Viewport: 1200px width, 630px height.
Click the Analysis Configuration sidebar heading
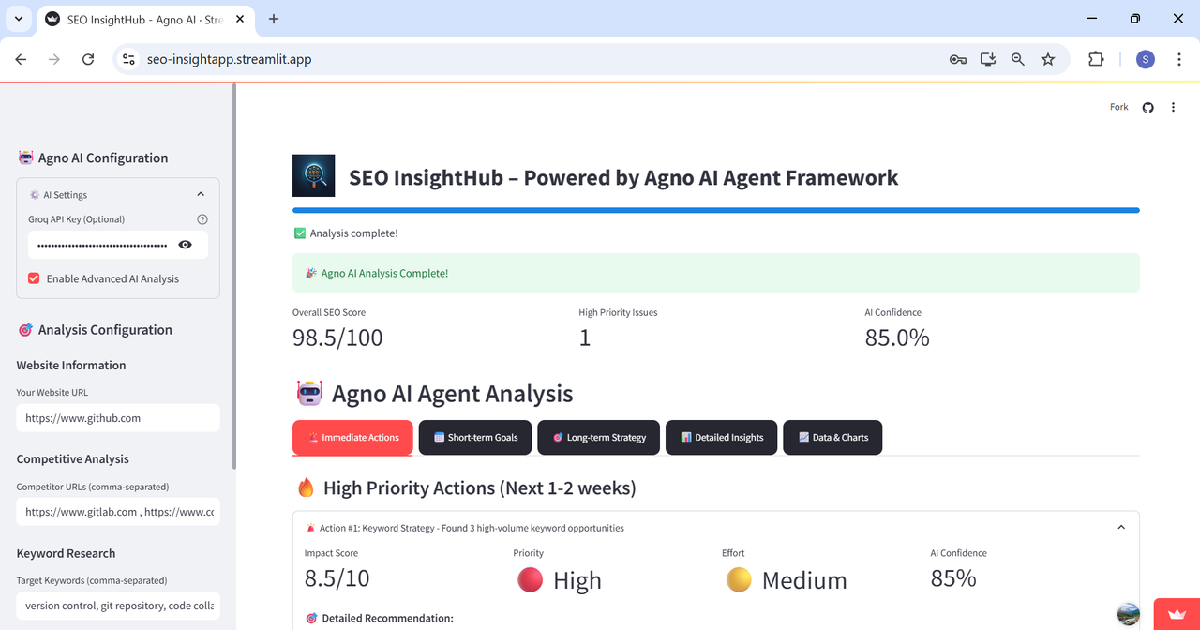click(95, 330)
